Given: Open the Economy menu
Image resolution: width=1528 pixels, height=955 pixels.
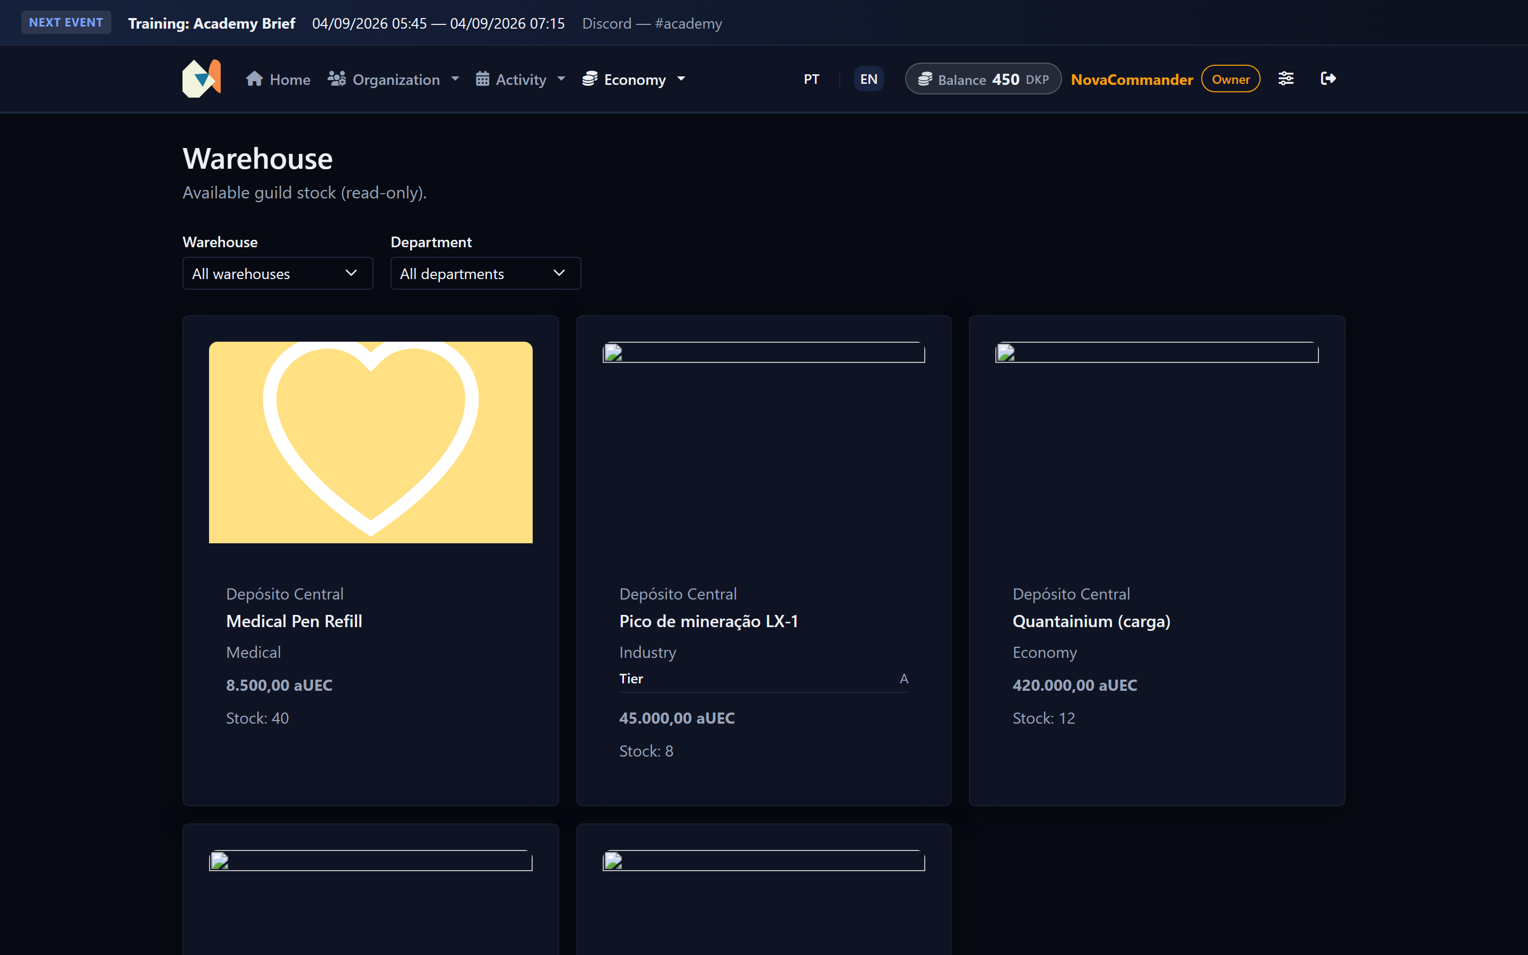Looking at the screenshot, I should tap(633, 79).
